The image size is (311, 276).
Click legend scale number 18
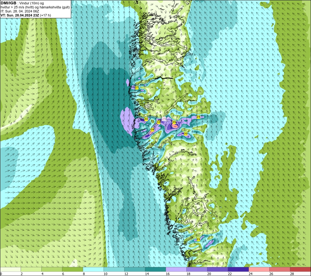pyautogui.click(x=188, y=274)
